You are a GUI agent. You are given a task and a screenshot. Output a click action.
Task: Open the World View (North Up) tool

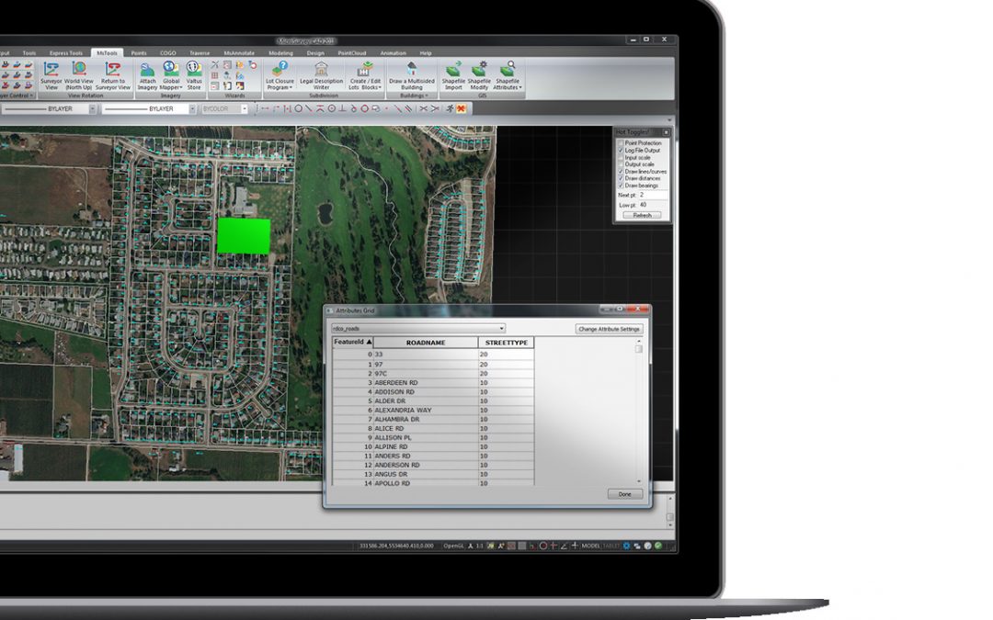pos(79,69)
